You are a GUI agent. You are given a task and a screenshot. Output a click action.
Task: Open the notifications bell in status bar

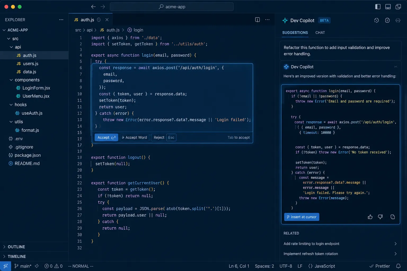[x=398, y=266]
